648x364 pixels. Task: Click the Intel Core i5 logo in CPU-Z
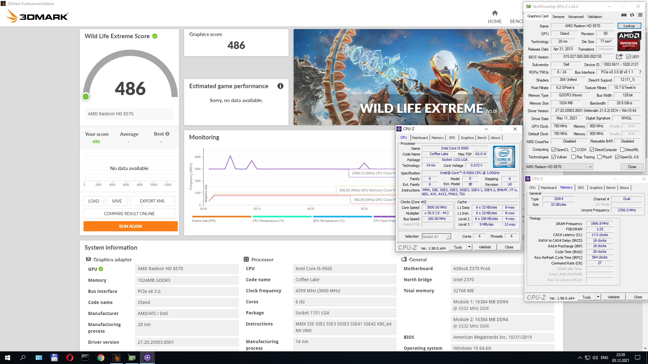(504, 156)
